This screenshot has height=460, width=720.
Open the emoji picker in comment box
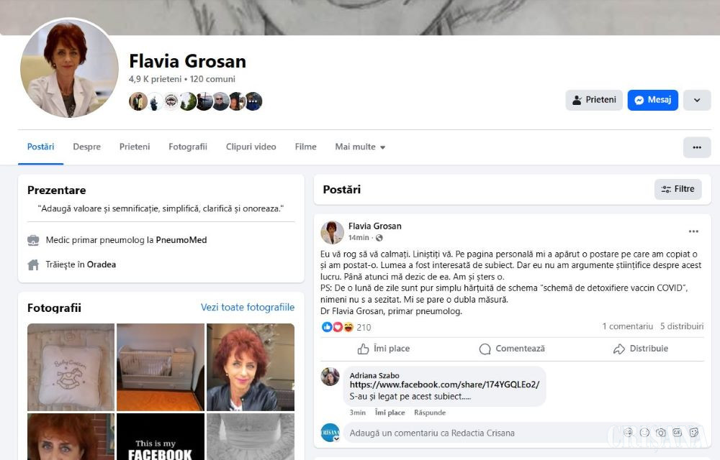pyautogui.click(x=644, y=433)
